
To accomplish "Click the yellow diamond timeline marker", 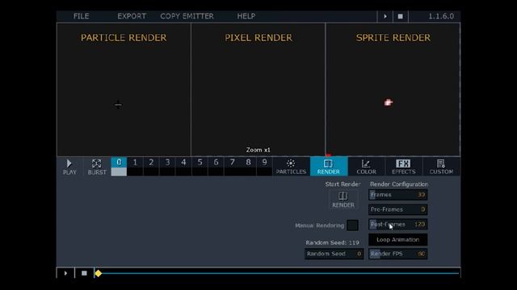I will point(98,273).
